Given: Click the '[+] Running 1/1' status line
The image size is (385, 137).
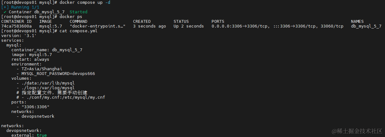Looking at the screenshot, I should 20,7.
